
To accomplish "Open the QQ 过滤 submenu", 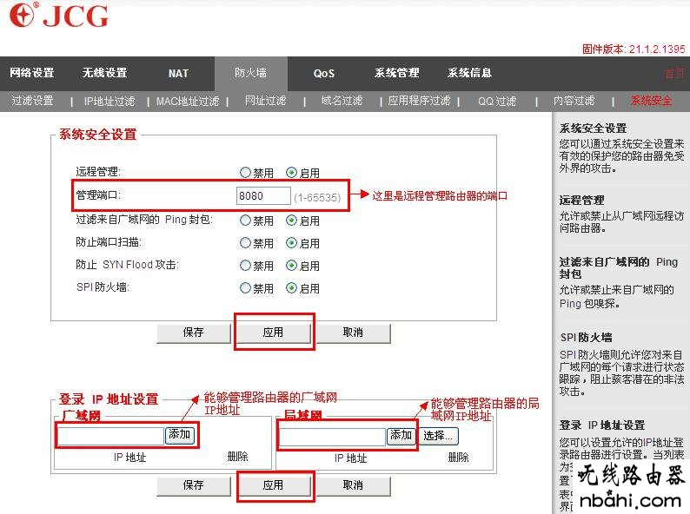I will [497, 102].
